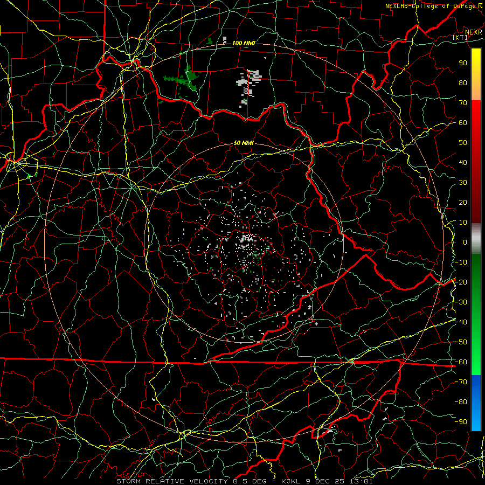Click the -20 knot scale label

click(461, 282)
